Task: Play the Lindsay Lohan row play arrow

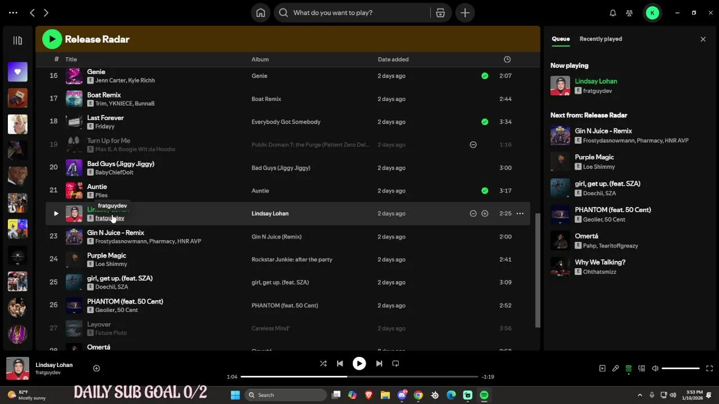Action: pos(56,214)
